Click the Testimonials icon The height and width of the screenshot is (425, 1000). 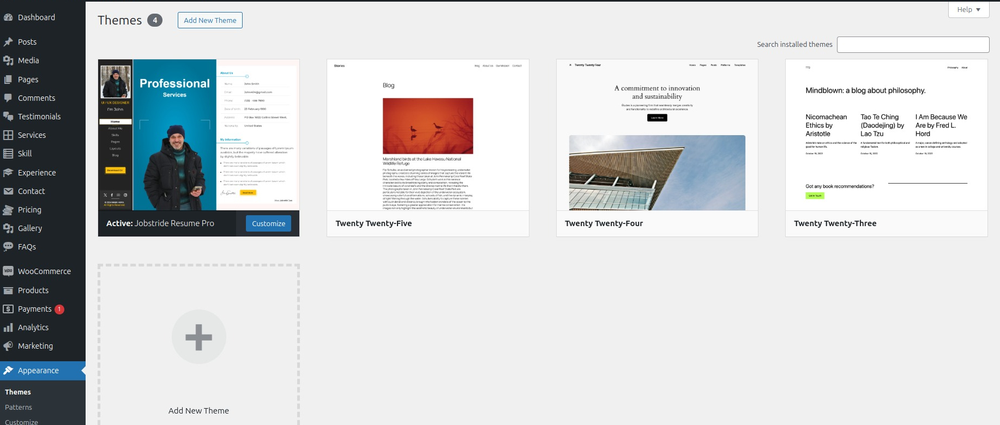pyautogui.click(x=8, y=117)
